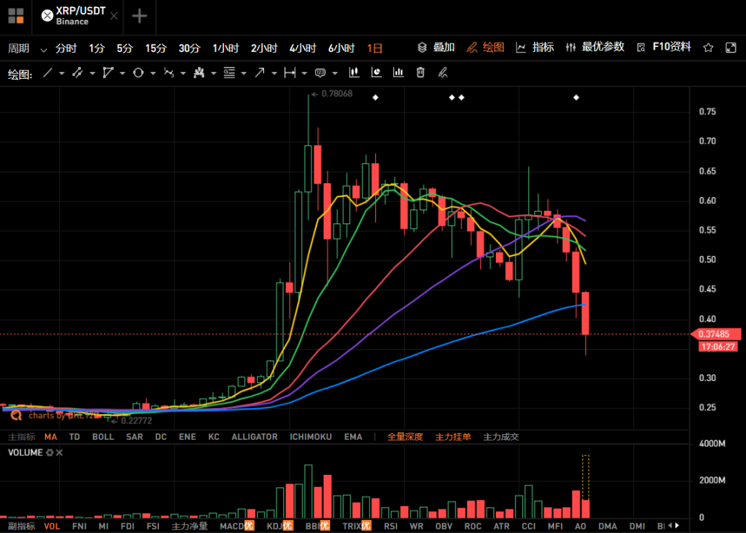
Task: Add a new chart tab with plus
Action: (x=140, y=16)
